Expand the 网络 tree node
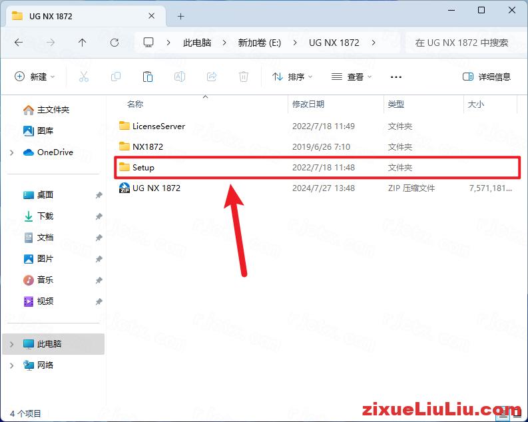 [12, 365]
